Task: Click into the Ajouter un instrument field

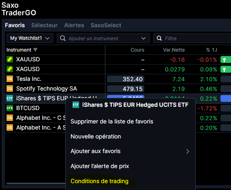Action: point(103,39)
